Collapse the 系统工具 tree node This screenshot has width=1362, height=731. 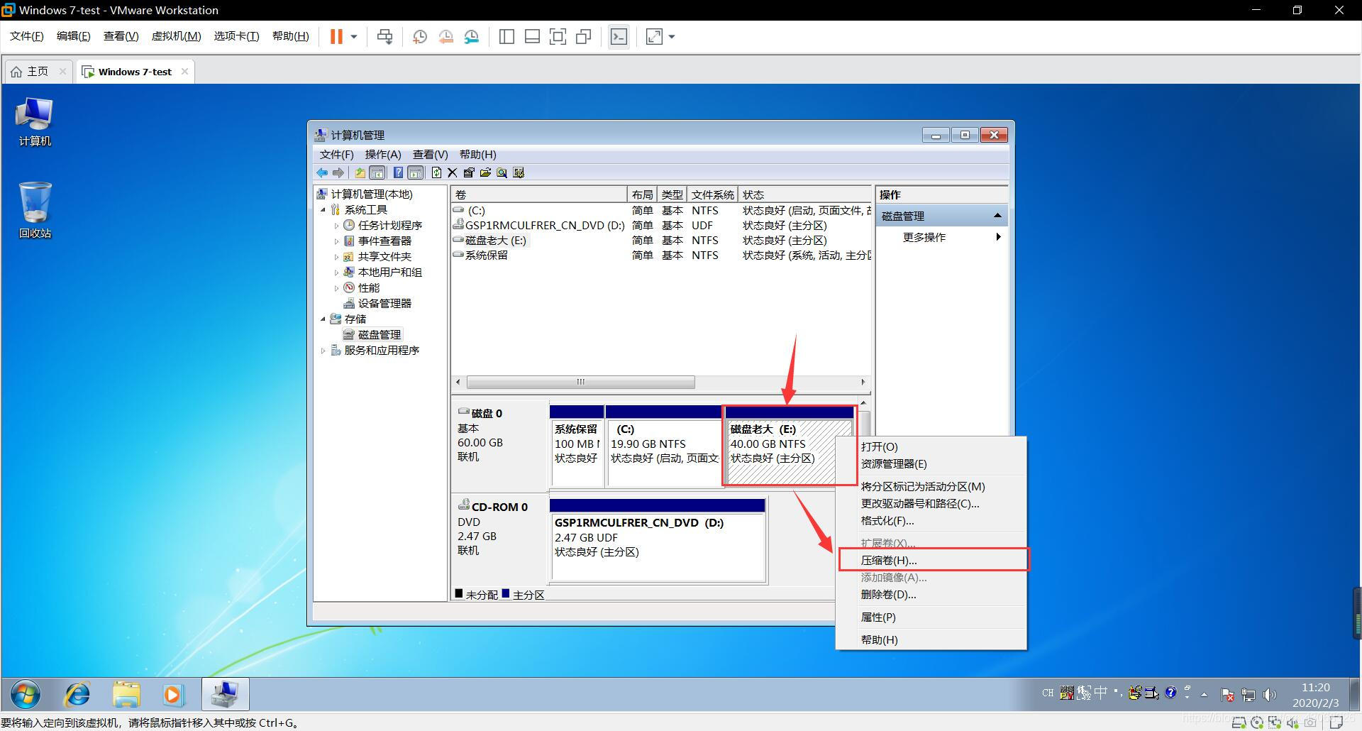point(323,210)
